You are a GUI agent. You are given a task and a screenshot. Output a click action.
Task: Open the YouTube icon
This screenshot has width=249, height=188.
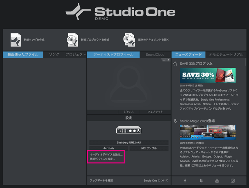[x=217, y=181]
